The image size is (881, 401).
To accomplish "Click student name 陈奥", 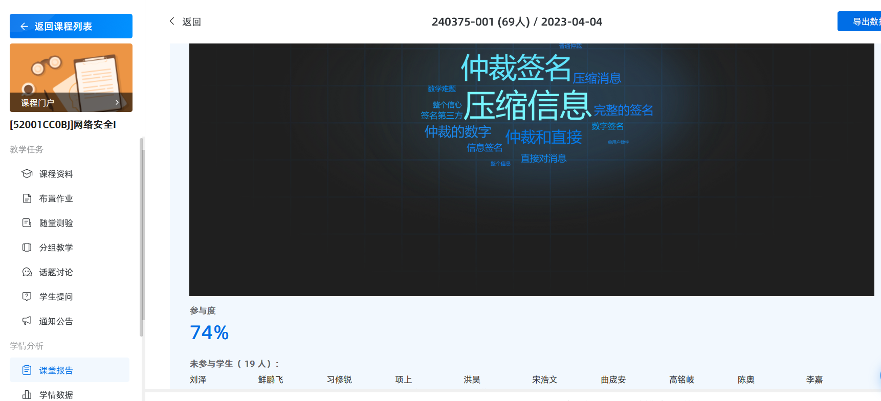I will tap(746, 380).
